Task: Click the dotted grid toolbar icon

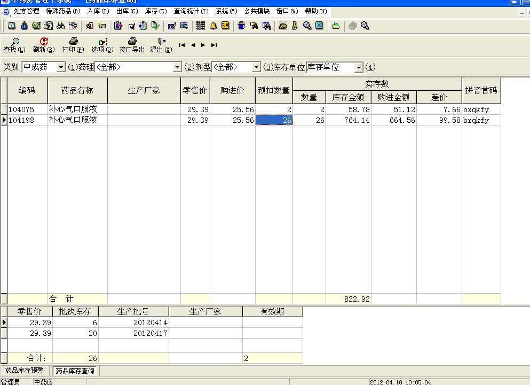Action: click(201, 26)
